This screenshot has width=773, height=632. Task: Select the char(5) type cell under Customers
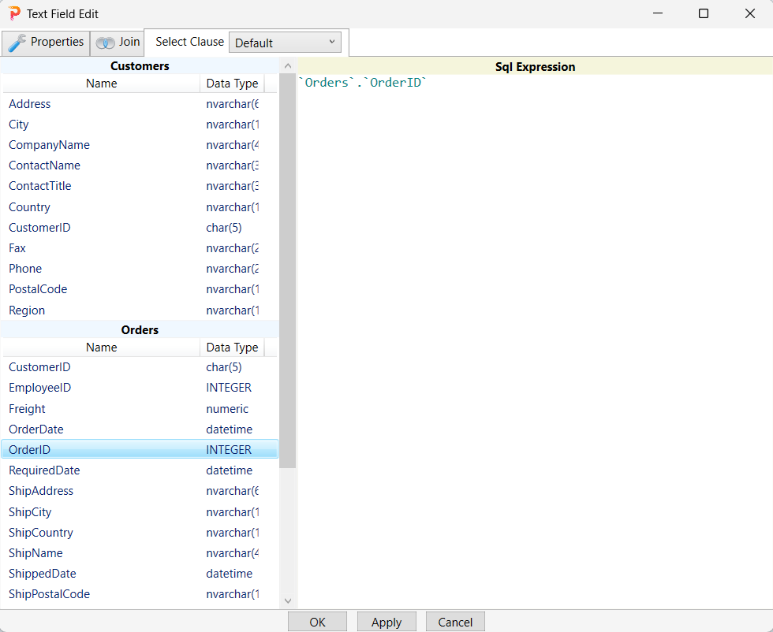point(224,228)
